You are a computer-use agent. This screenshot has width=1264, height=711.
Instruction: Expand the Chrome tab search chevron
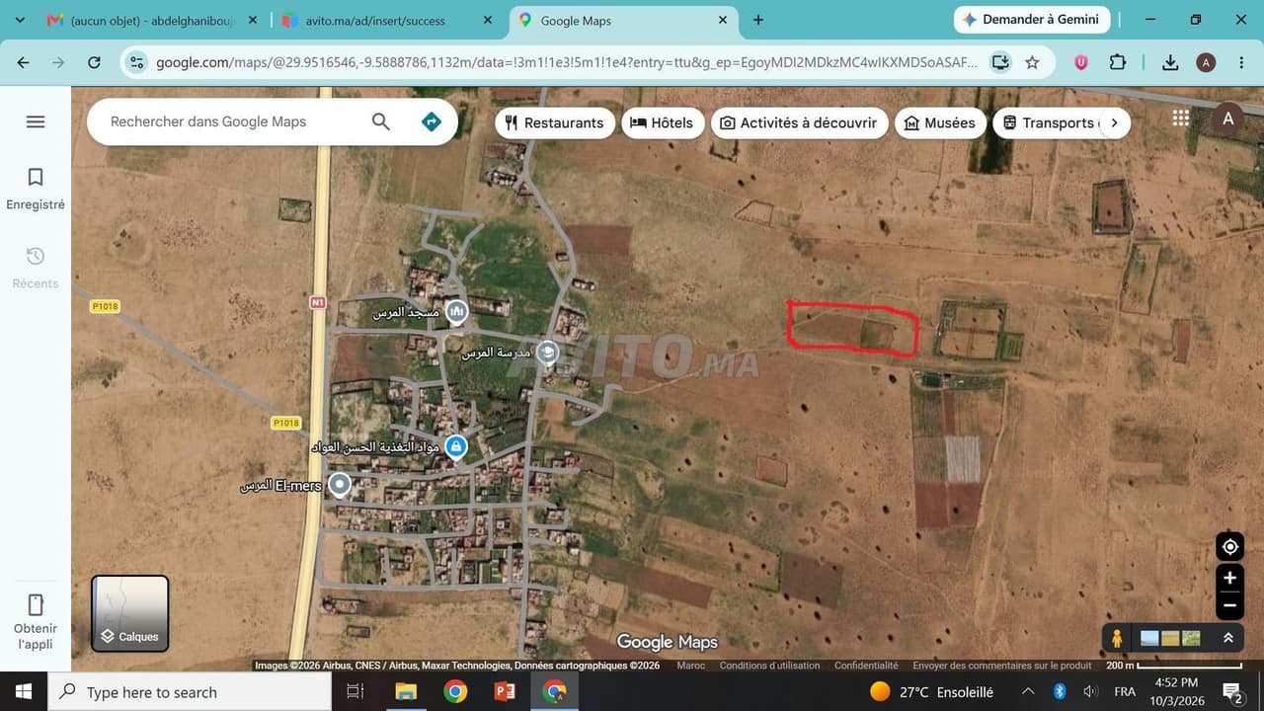pyautogui.click(x=20, y=20)
